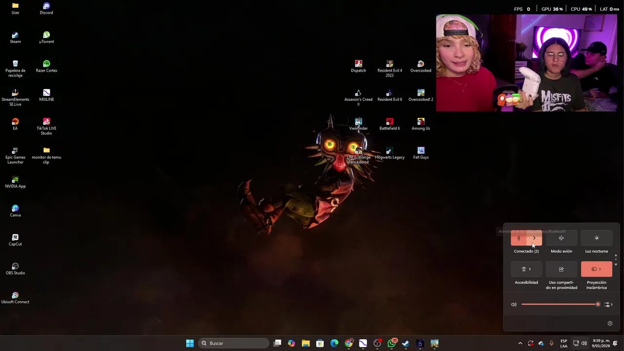Click the volume slider thumb
This screenshot has width=624, height=351.
click(x=598, y=304)
